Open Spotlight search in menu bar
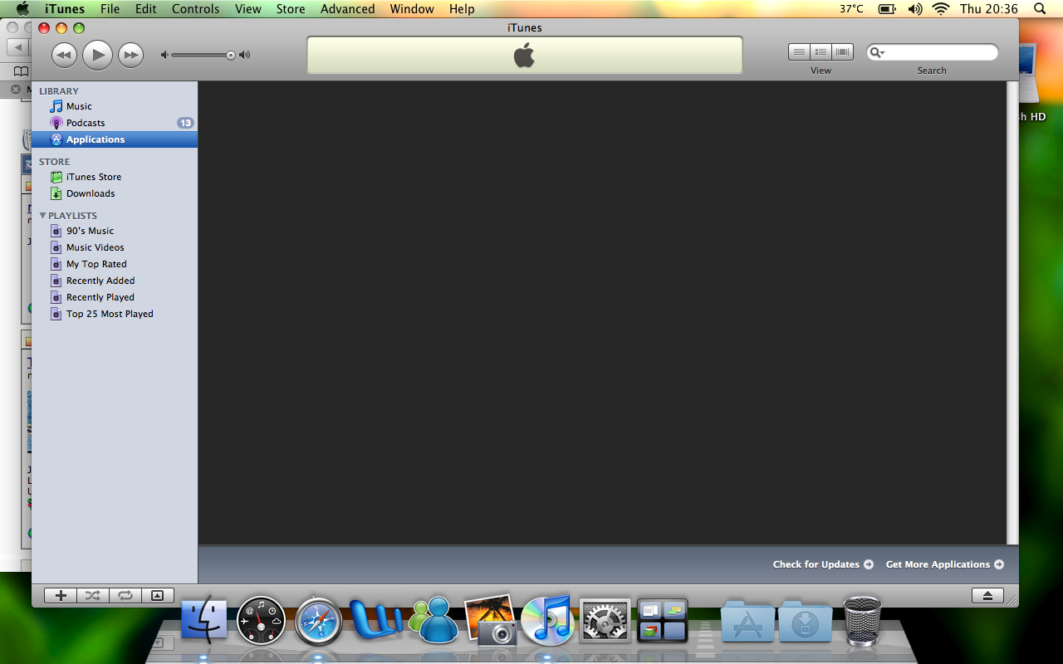Image resolution: width=1063 pixels, height=664 pixels. (1040, 9)
